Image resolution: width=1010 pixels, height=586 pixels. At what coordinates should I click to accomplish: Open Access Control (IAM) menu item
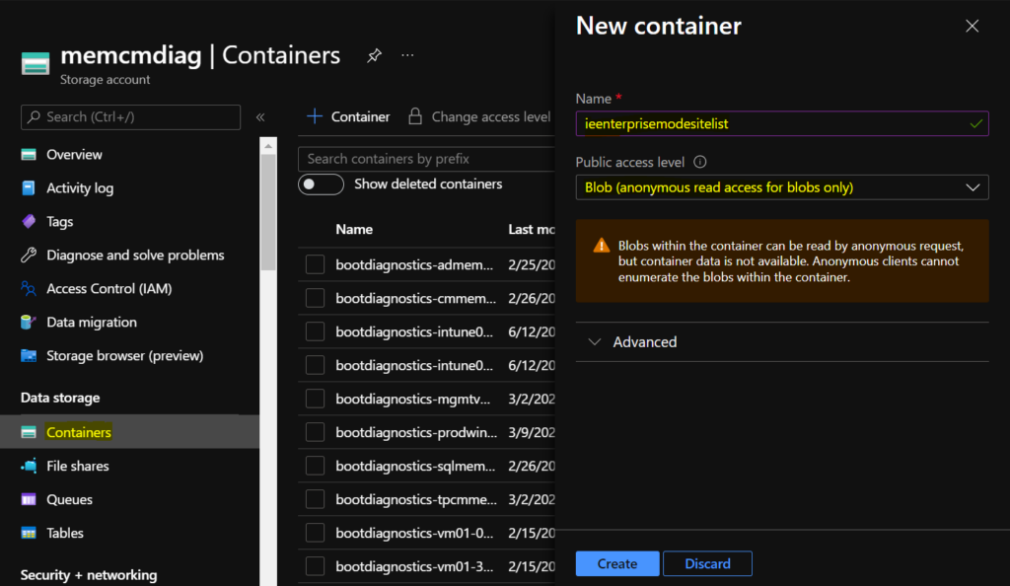pyautogui.click(x=108, y=288)
